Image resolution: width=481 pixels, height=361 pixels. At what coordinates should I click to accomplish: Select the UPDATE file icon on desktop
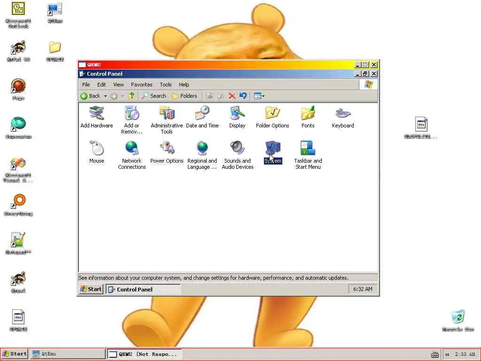(x=18, y=320)
